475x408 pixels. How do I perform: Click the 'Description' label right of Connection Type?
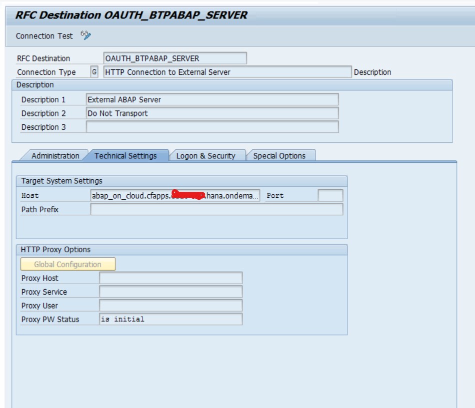[x=372, y=72]
